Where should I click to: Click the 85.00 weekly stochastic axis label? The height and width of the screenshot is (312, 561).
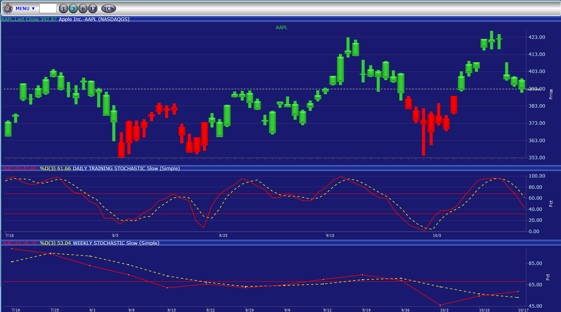click(536, 263)
